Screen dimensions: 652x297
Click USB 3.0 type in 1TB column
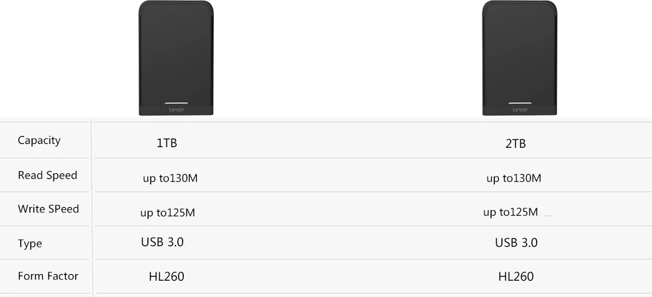[162, 242]
